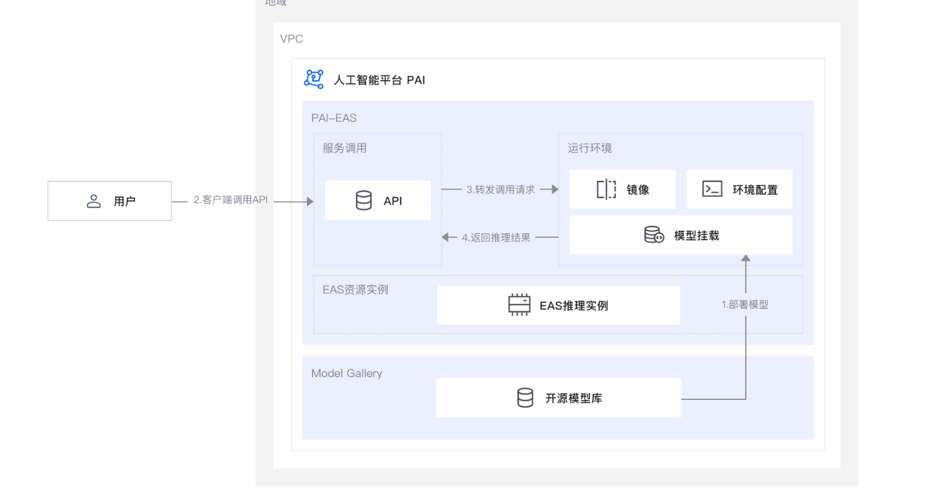Select the API box
Image resolution: width=946 pixels, height=490 pixels.
[x=378, y=200]
